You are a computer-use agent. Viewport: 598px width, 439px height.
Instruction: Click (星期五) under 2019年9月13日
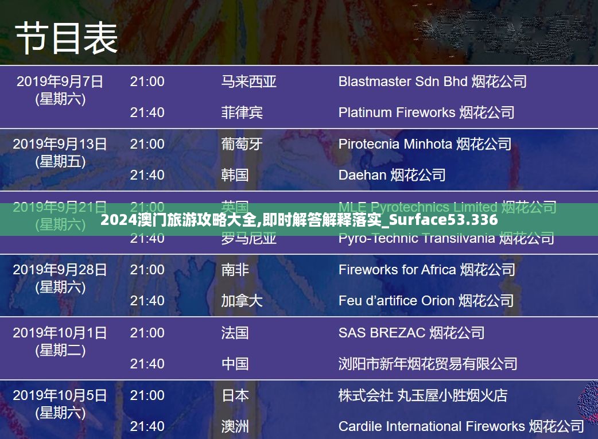pos(60,162)
